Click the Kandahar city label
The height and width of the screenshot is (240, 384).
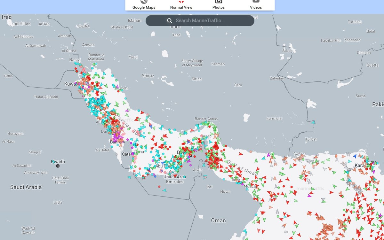coord(352,40)
